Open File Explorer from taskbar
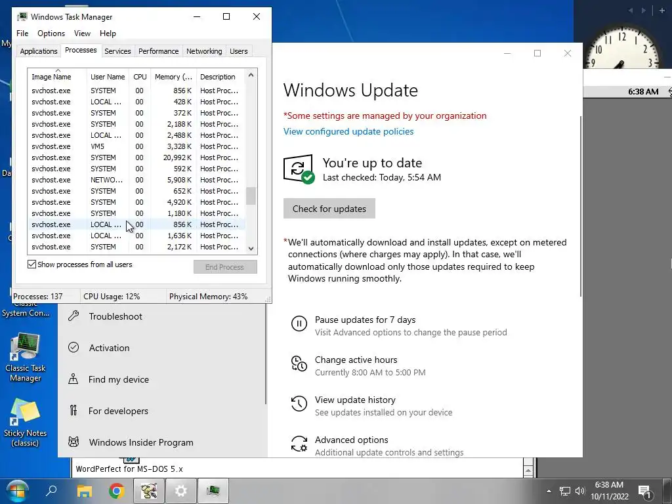 click(x=85, y=491)
